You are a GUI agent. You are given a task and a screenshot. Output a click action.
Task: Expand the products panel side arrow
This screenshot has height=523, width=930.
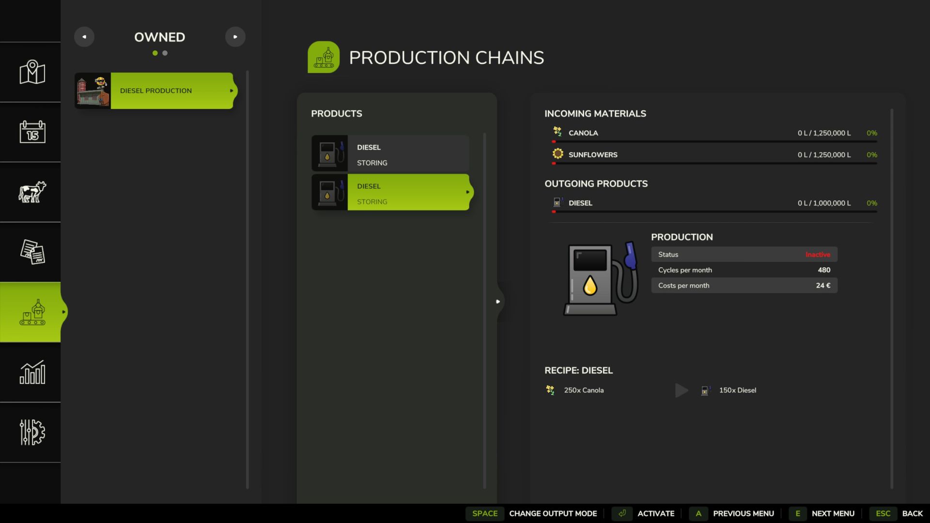pos(498,302)
